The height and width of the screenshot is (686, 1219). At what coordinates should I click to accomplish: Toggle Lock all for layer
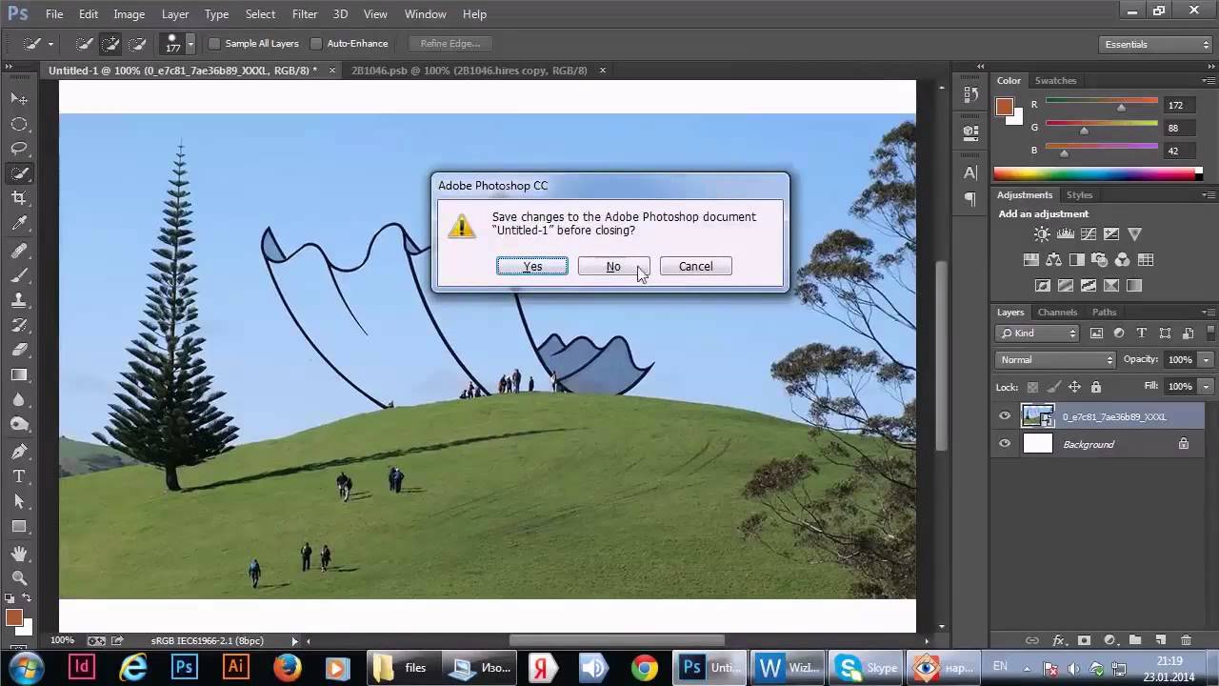tap(1096, 387)
